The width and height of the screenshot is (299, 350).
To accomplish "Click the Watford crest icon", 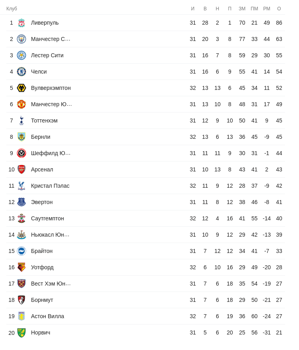I will (21, 267).
